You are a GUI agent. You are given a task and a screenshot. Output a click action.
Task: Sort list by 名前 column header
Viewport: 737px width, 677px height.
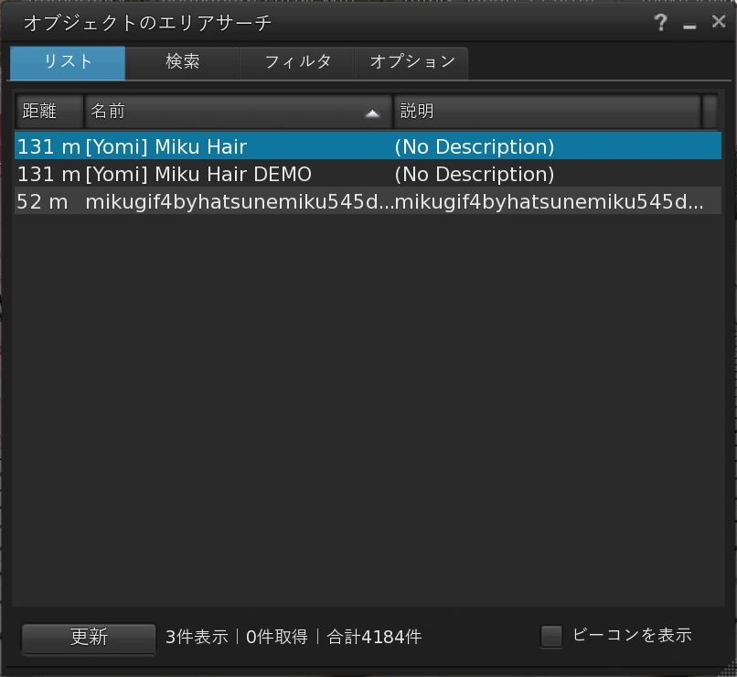tap(238, 112)
